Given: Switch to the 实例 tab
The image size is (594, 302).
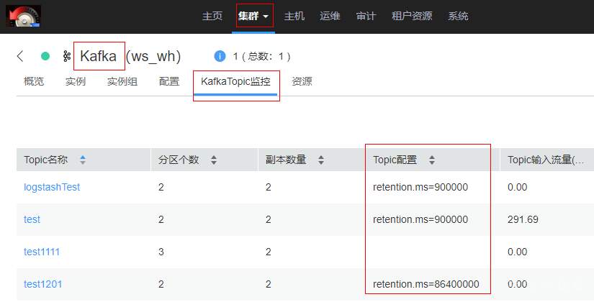Looking at the screenshot, I should click(x=76, y=81).
